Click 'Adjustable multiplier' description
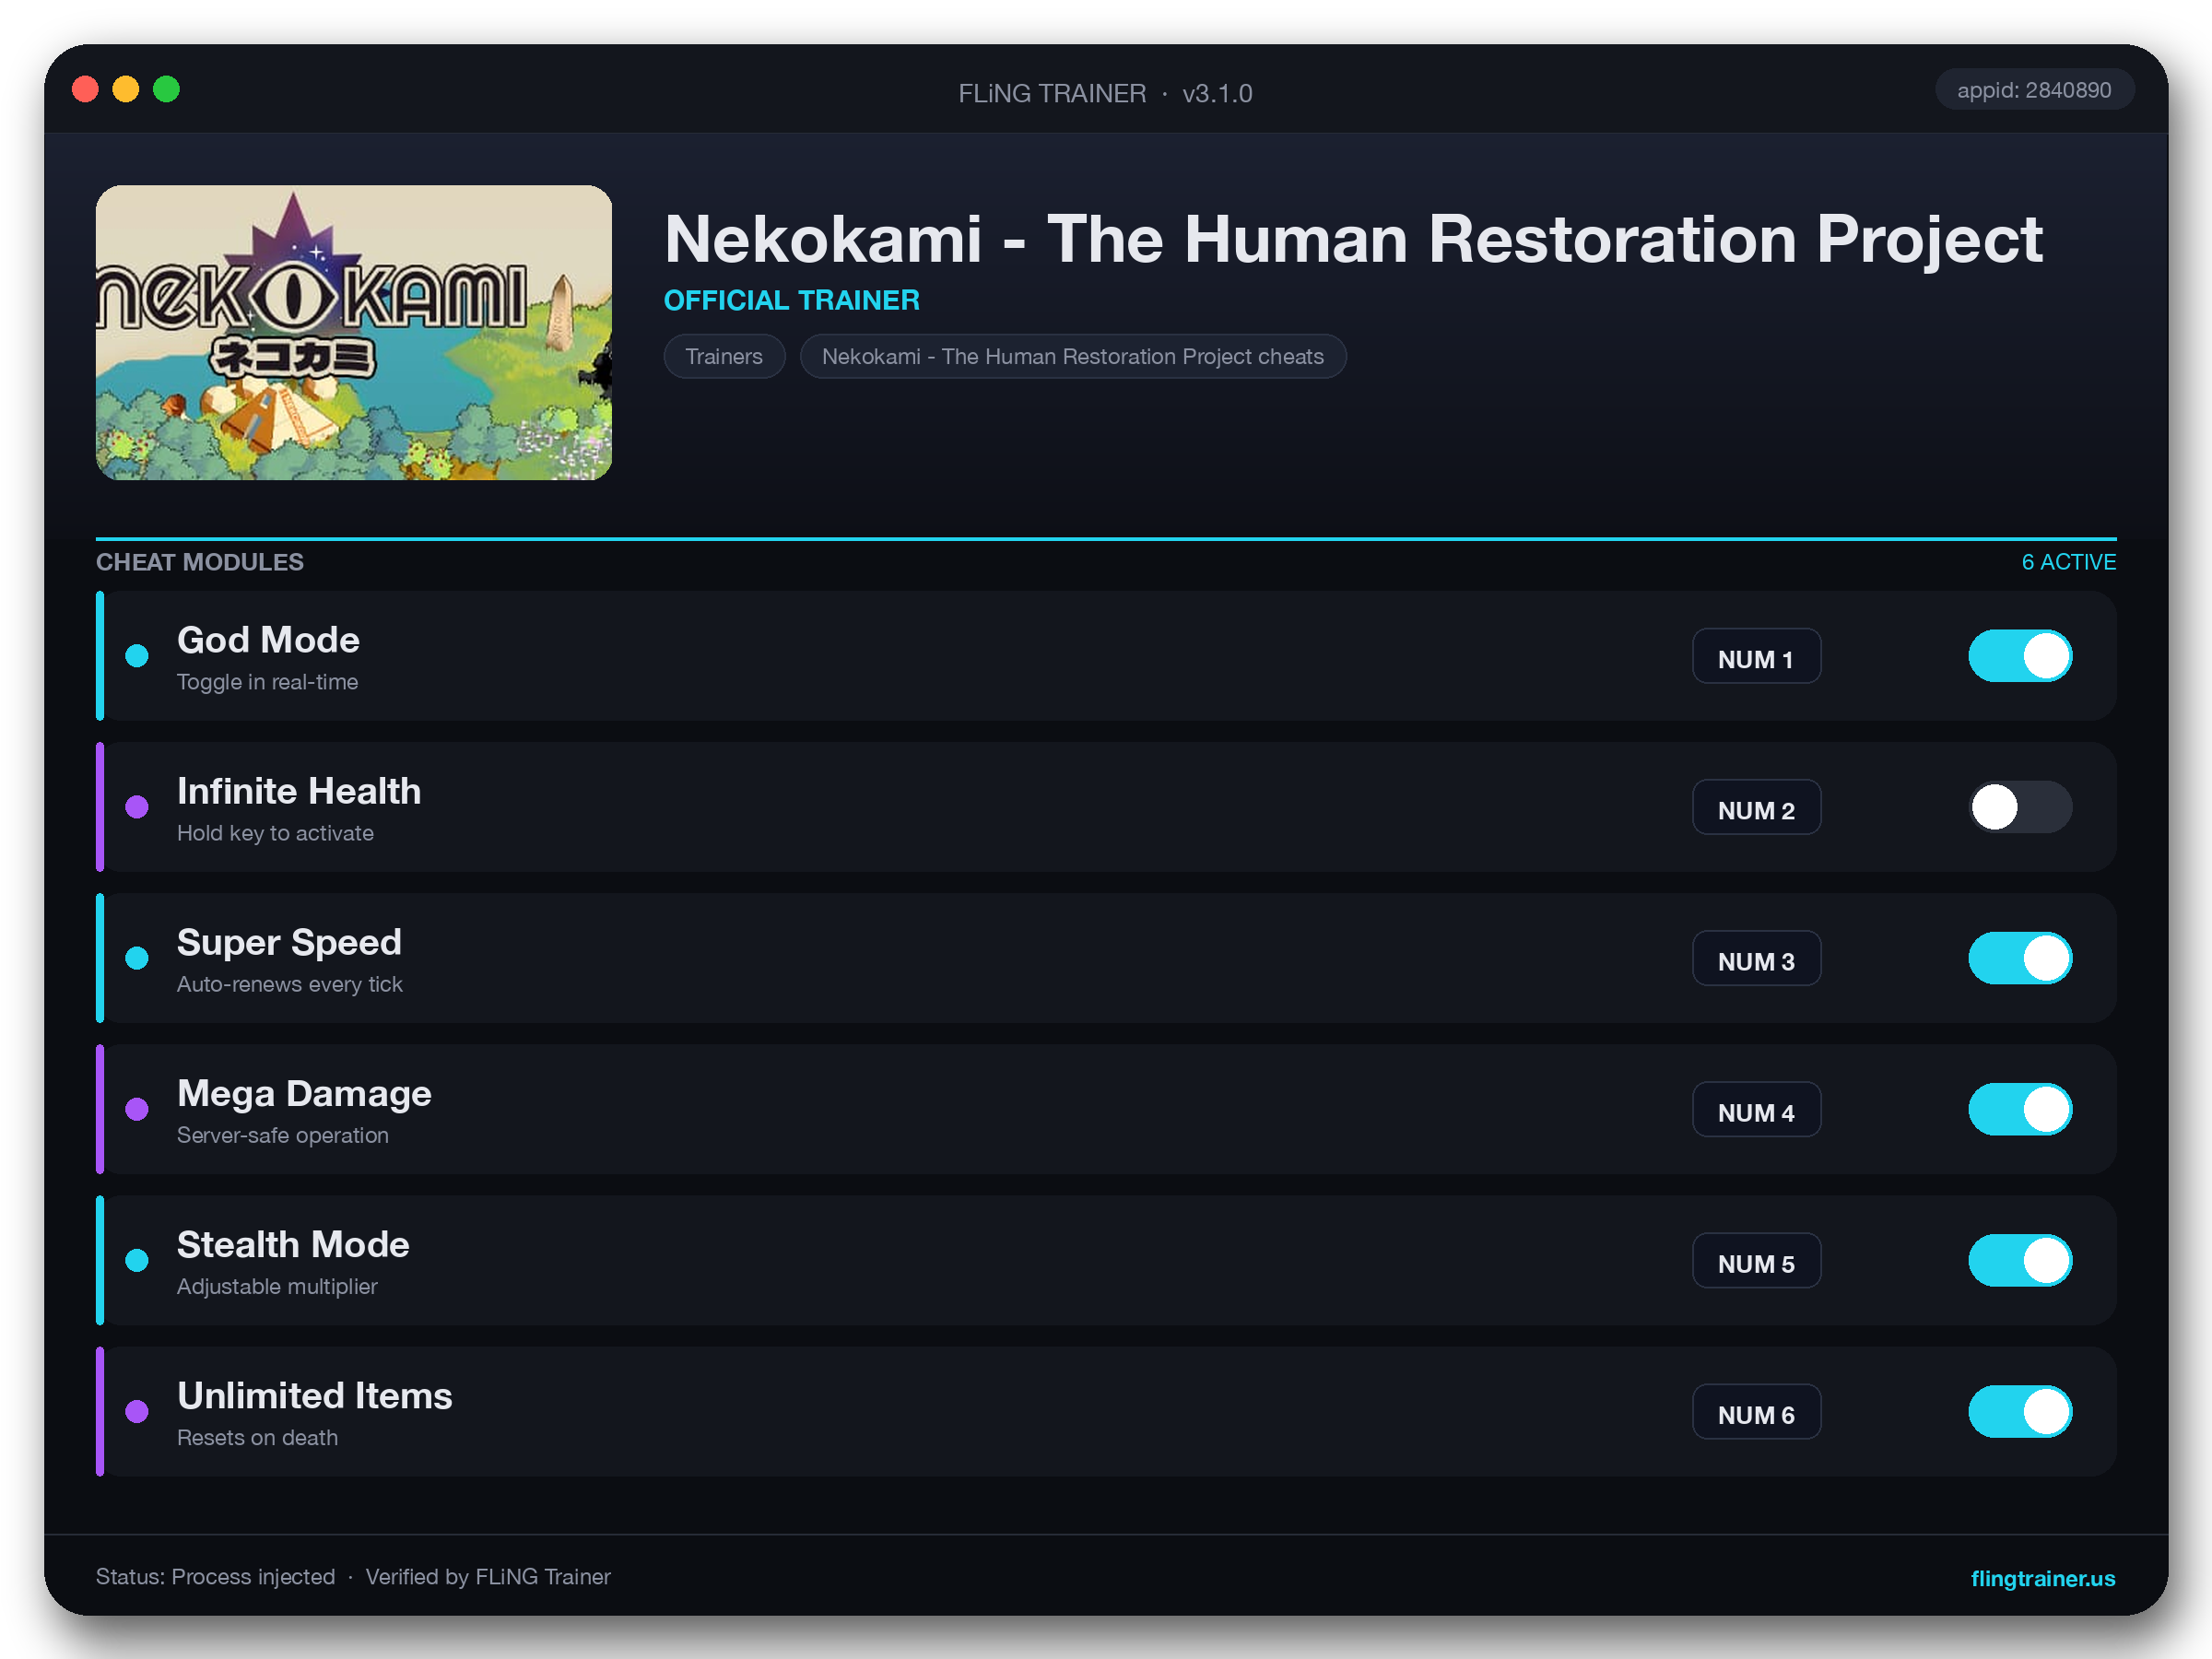The image size is (2212, 1659). pos(277,1286)
